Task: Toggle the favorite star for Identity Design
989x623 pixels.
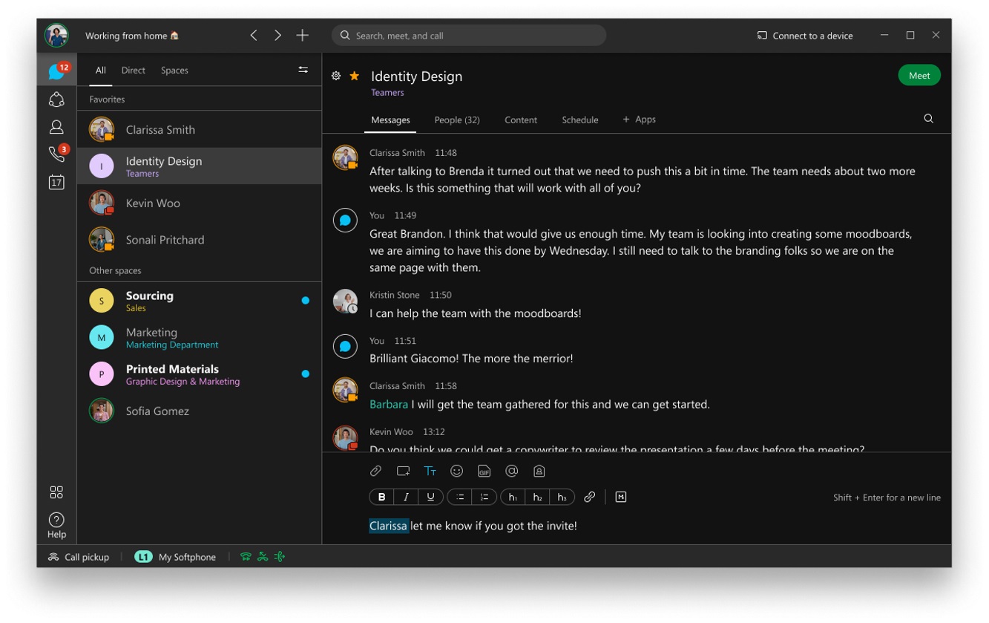Action: tap(355, 76)
